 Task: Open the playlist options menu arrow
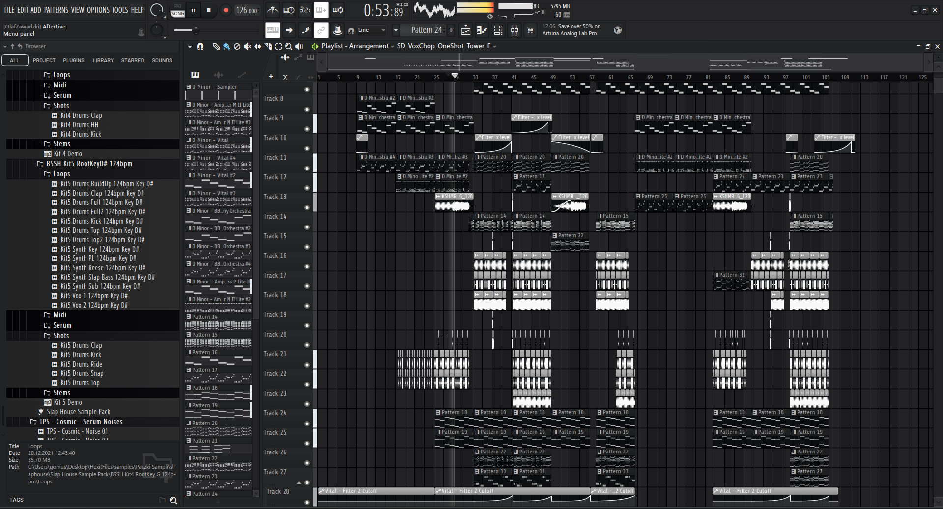pyautogui.click(x=190, y=46)
